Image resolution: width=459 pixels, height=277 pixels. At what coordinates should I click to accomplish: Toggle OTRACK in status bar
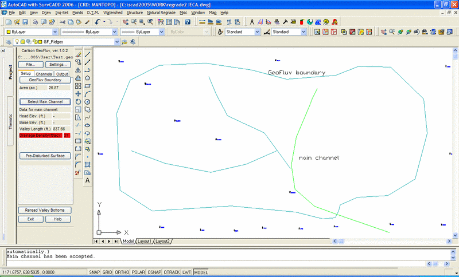172,272
